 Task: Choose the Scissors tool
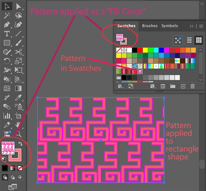click(x=18, y=52)
